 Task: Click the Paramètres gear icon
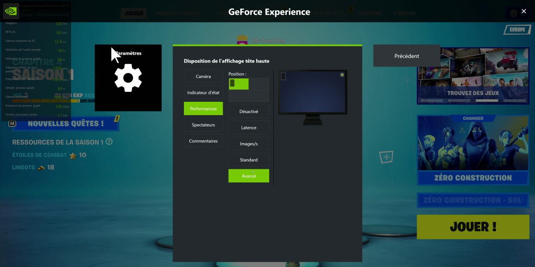[128, 78]
